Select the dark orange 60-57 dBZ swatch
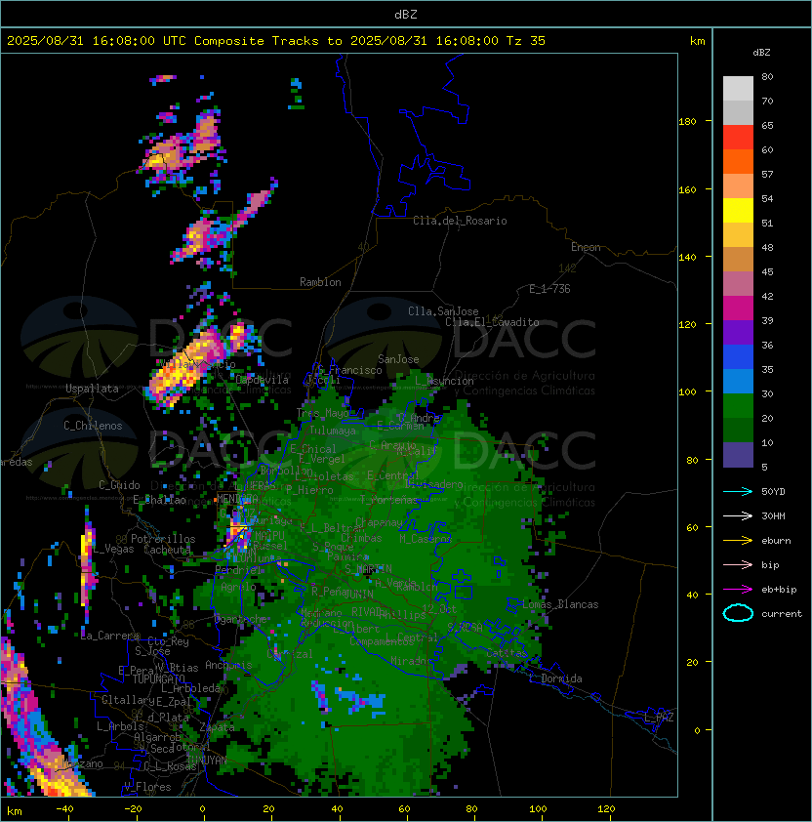This screenshot has height=822, width=812. pos(738,162)
